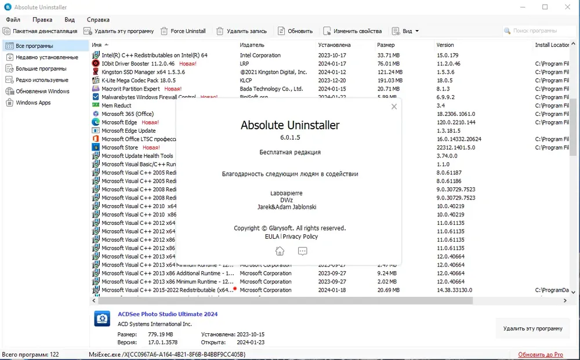580x360 pixels.
Task: Click the IObit Driver Booster icon
Action: coord(96,64)
